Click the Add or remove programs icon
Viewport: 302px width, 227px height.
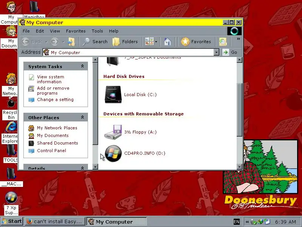tap(31, 89)
